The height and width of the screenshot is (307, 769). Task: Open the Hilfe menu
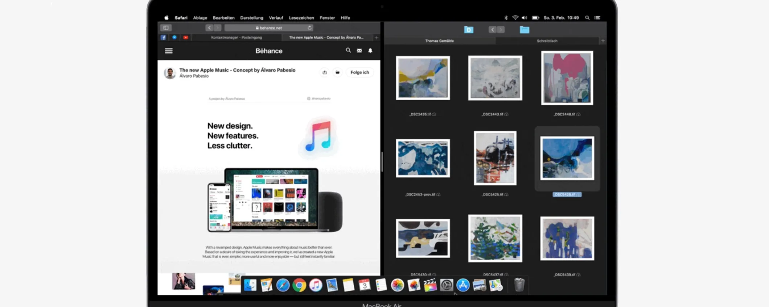[x=345, y=18]
